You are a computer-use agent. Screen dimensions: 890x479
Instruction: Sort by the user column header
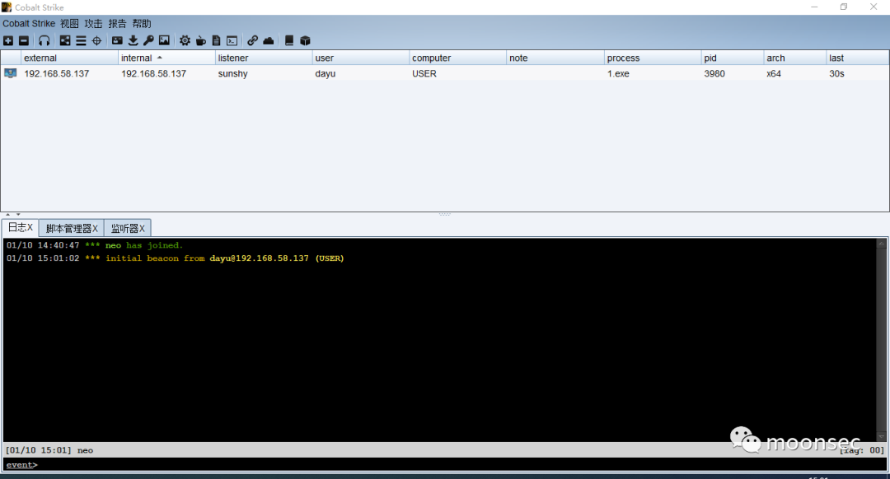(x=360, y=58)
